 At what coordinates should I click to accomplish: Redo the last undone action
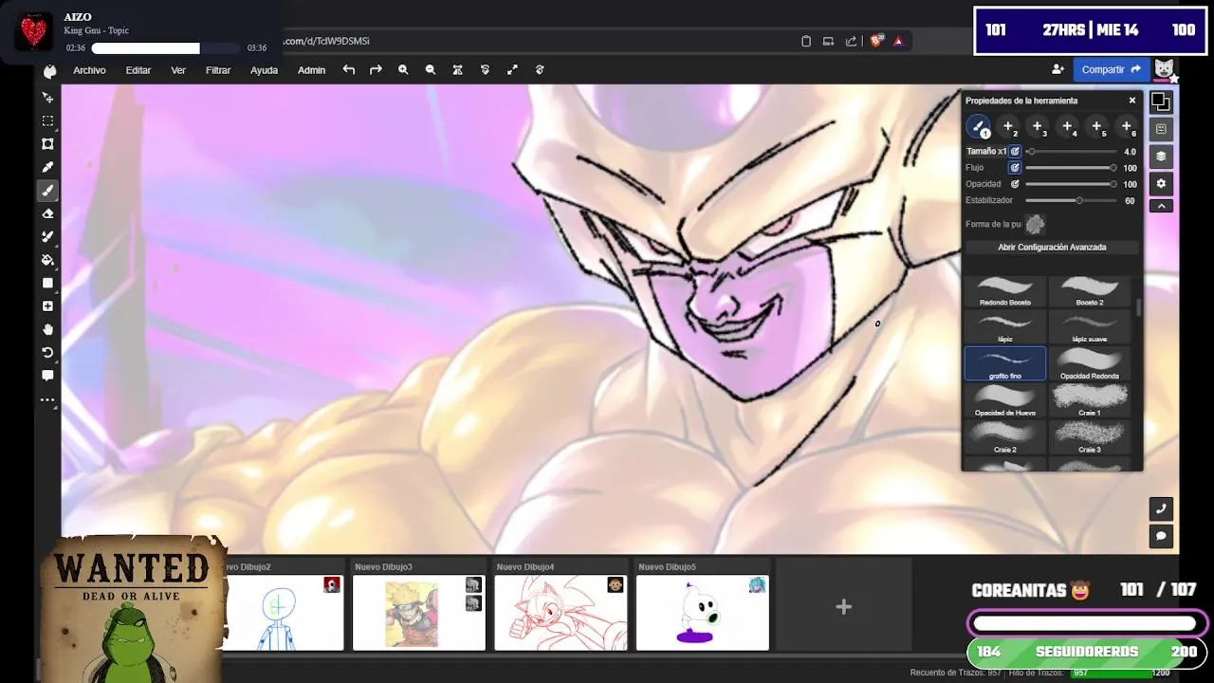tap(376, 70)
